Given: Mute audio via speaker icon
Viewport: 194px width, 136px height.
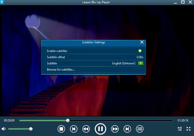Looking at the screenshot, I should coord(4,129).
